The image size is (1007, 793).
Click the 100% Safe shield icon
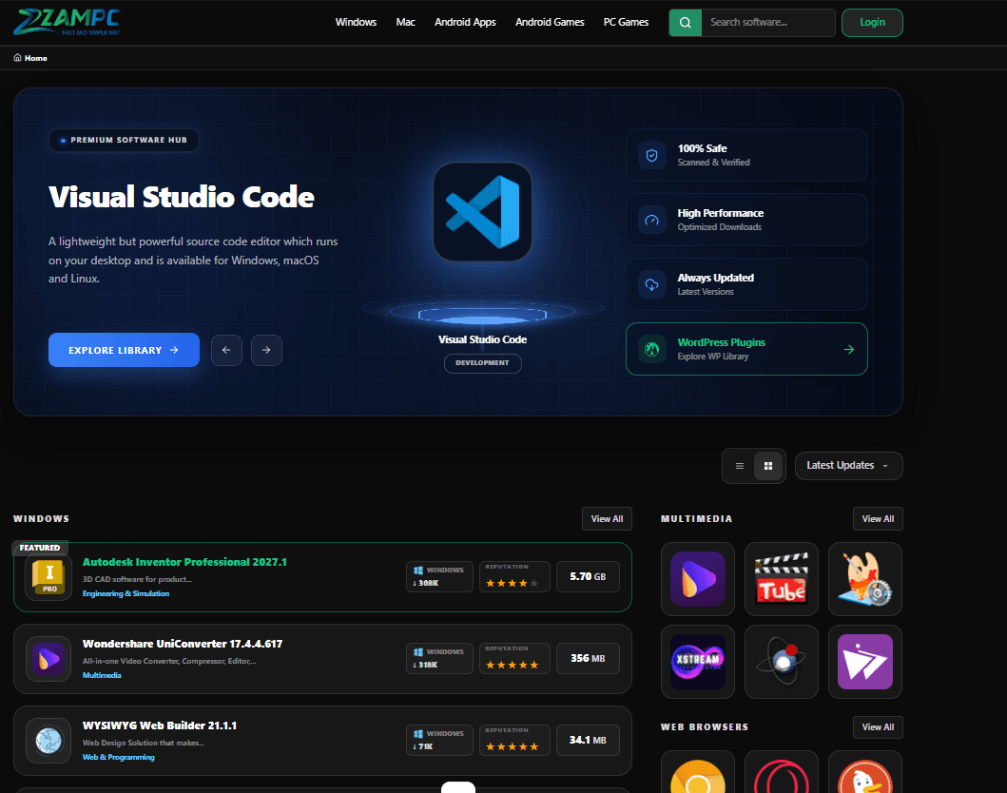pos(652,155)
